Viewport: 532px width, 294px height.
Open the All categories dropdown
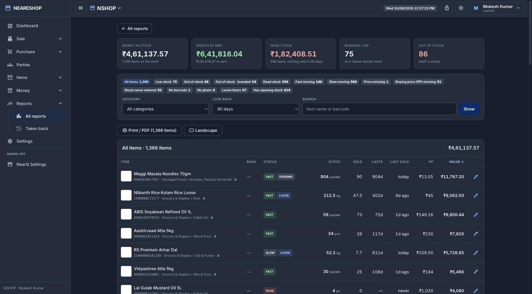tap(165, 109)
